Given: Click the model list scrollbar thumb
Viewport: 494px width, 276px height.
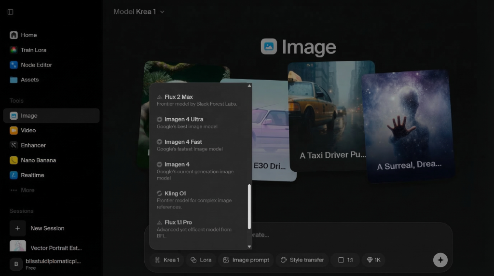Looking at the screenshot, I should point(249,207).
